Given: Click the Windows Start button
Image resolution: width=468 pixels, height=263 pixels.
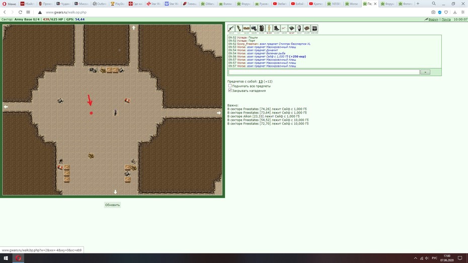Looking at the screenshot, I should click(6, 258).
